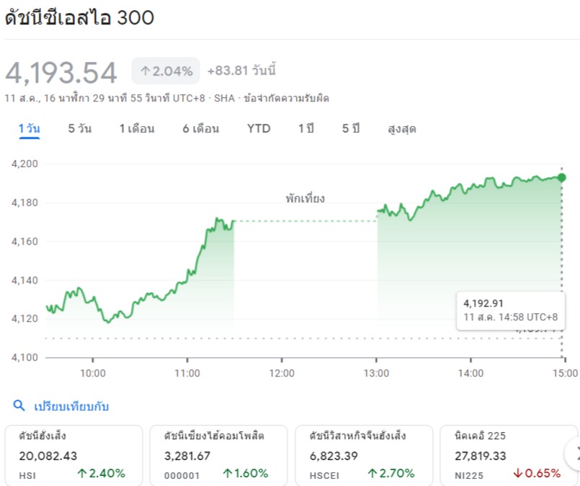Show the 5 ปี chart
Image resolution: width=580 pixels, height=486 pixels.
coord(351,129)
